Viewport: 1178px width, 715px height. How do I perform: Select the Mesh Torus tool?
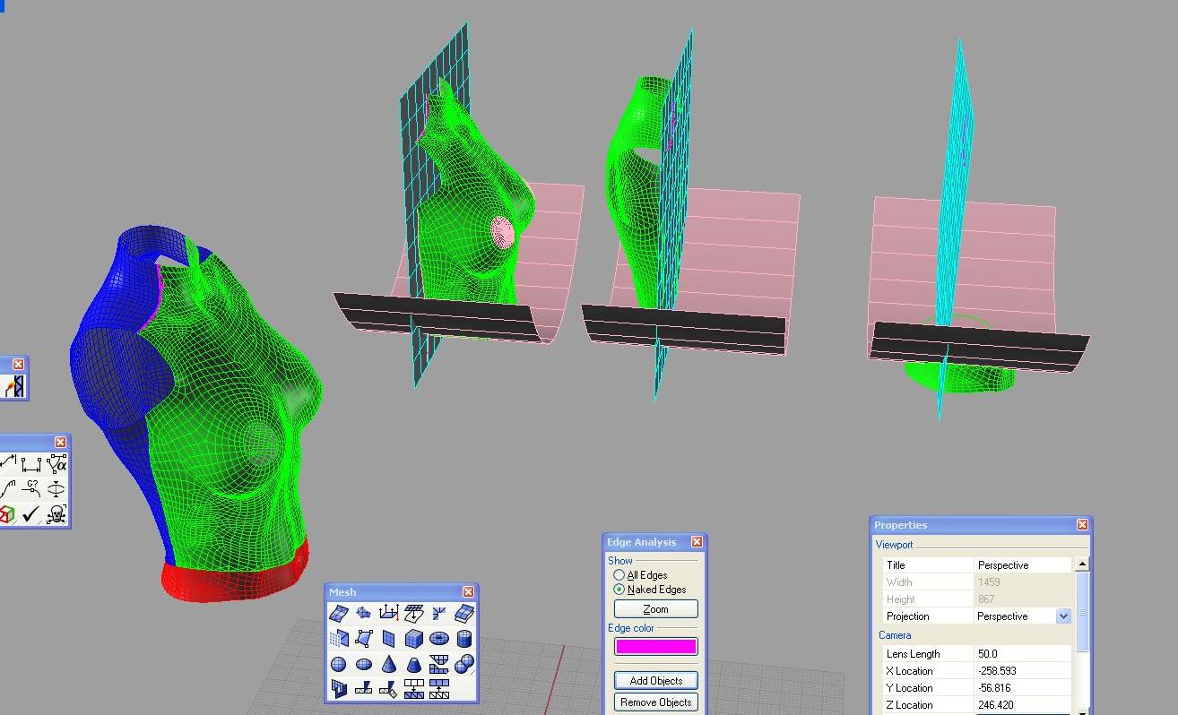pos(439,639)
